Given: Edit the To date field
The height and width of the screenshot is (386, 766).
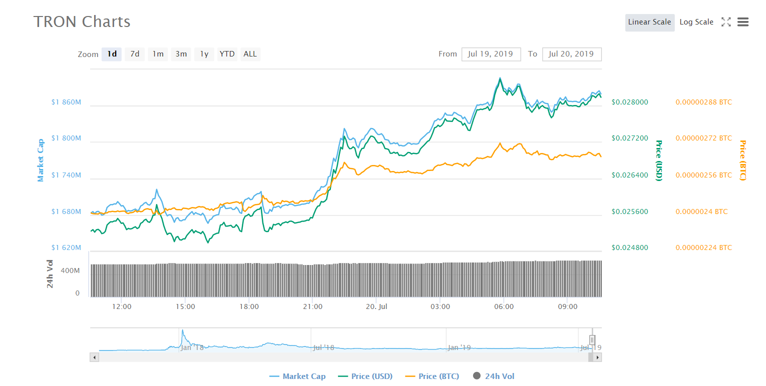Looking at the screenshot, I should coord(572,54).
